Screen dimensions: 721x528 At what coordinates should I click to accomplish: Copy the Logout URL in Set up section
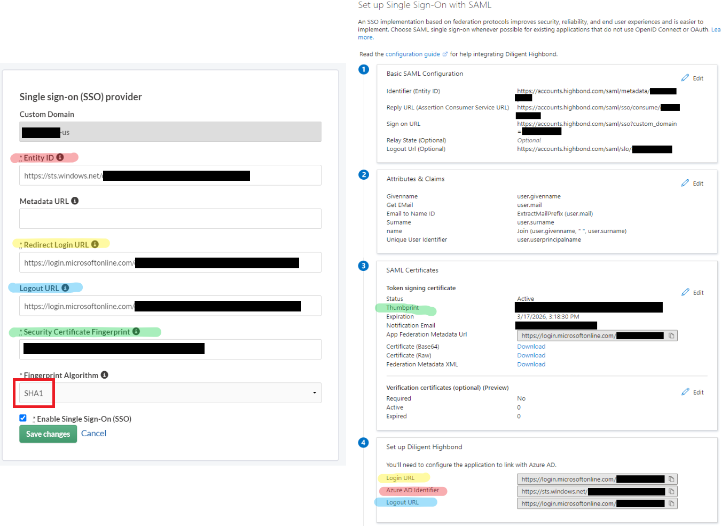[x=671, y=503]
